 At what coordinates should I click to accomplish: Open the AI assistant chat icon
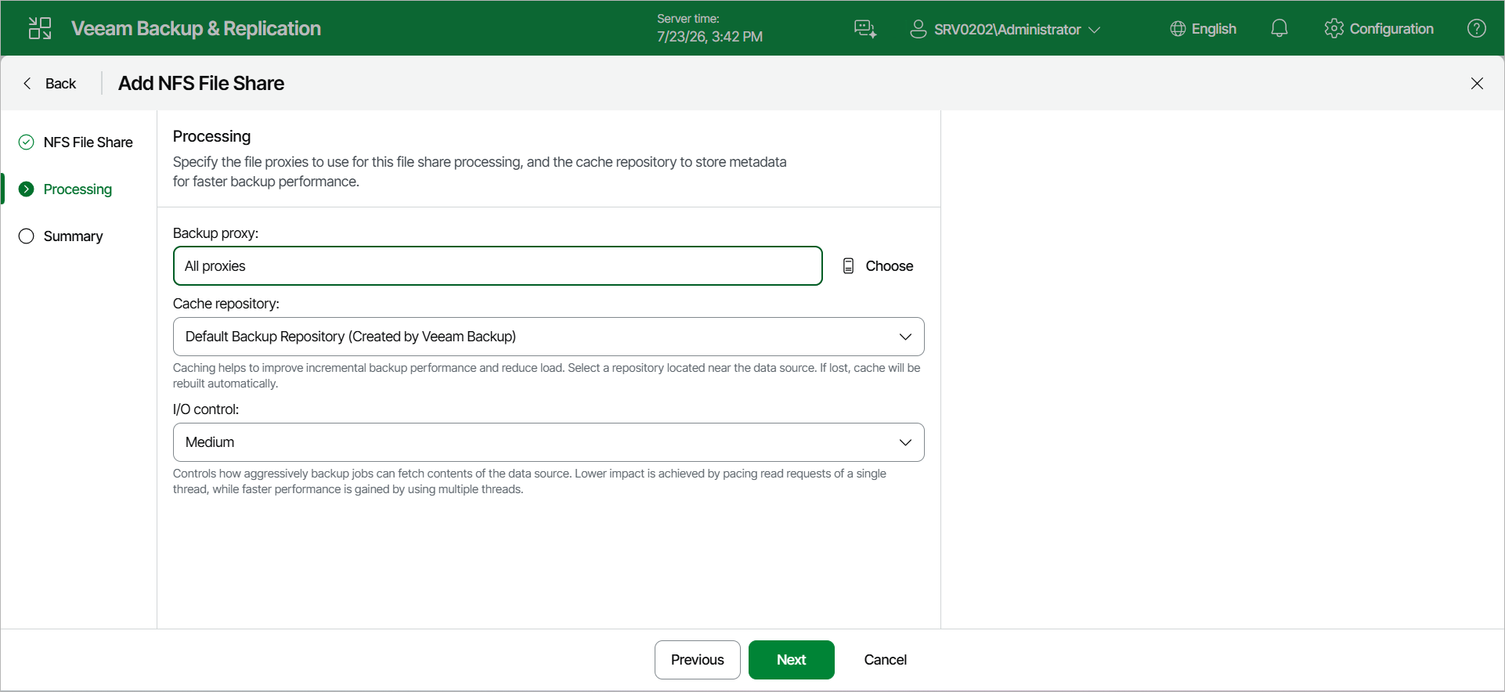pyautogui.click(x=865, y=29)
